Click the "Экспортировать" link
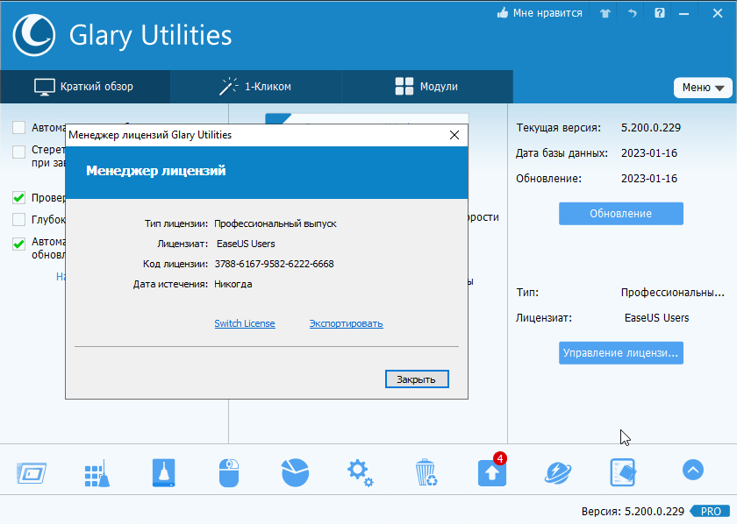The width and height of the screenshot is (737, 524). click(347, 323)
